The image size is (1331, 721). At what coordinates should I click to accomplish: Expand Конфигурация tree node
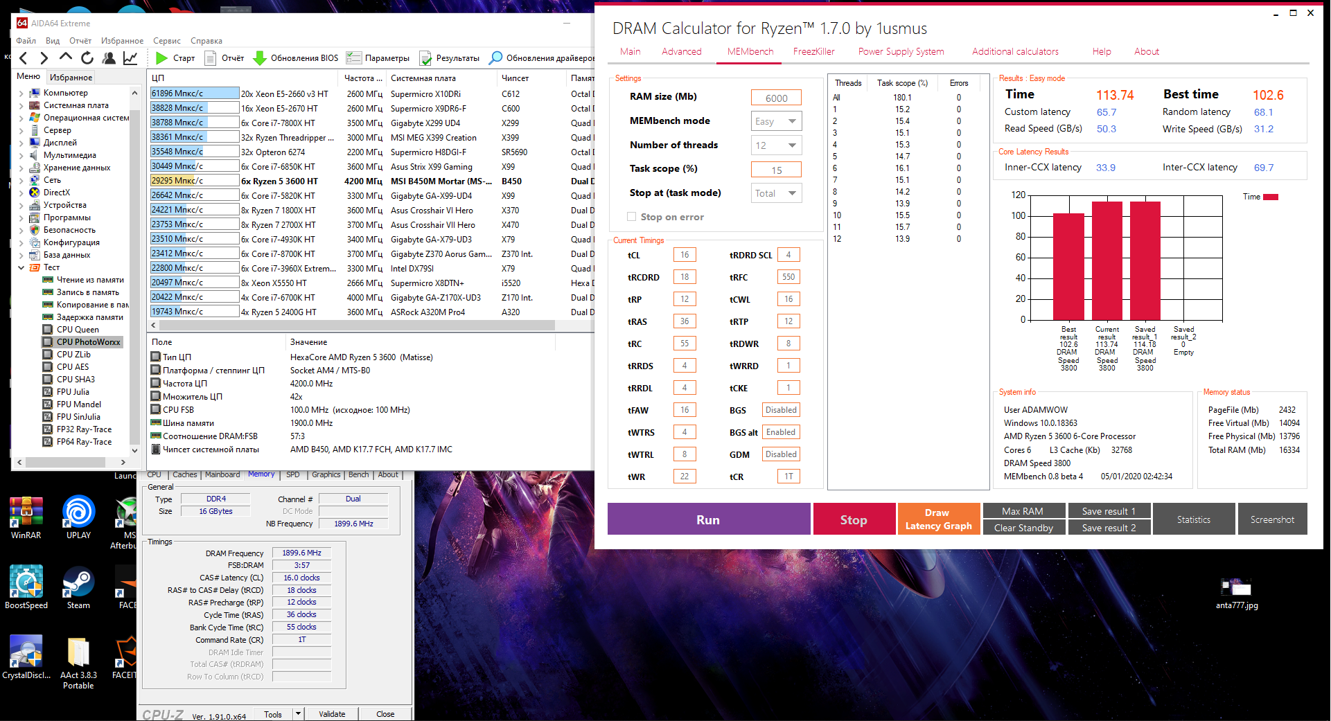pos(21,242)
